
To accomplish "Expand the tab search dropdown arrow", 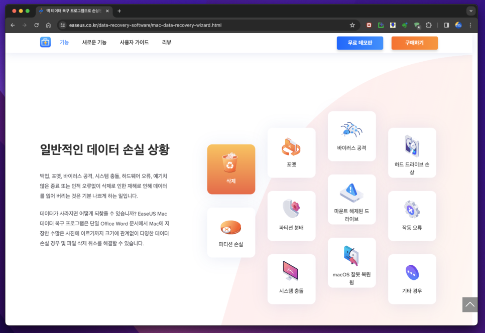I will (x=471, y=11).
